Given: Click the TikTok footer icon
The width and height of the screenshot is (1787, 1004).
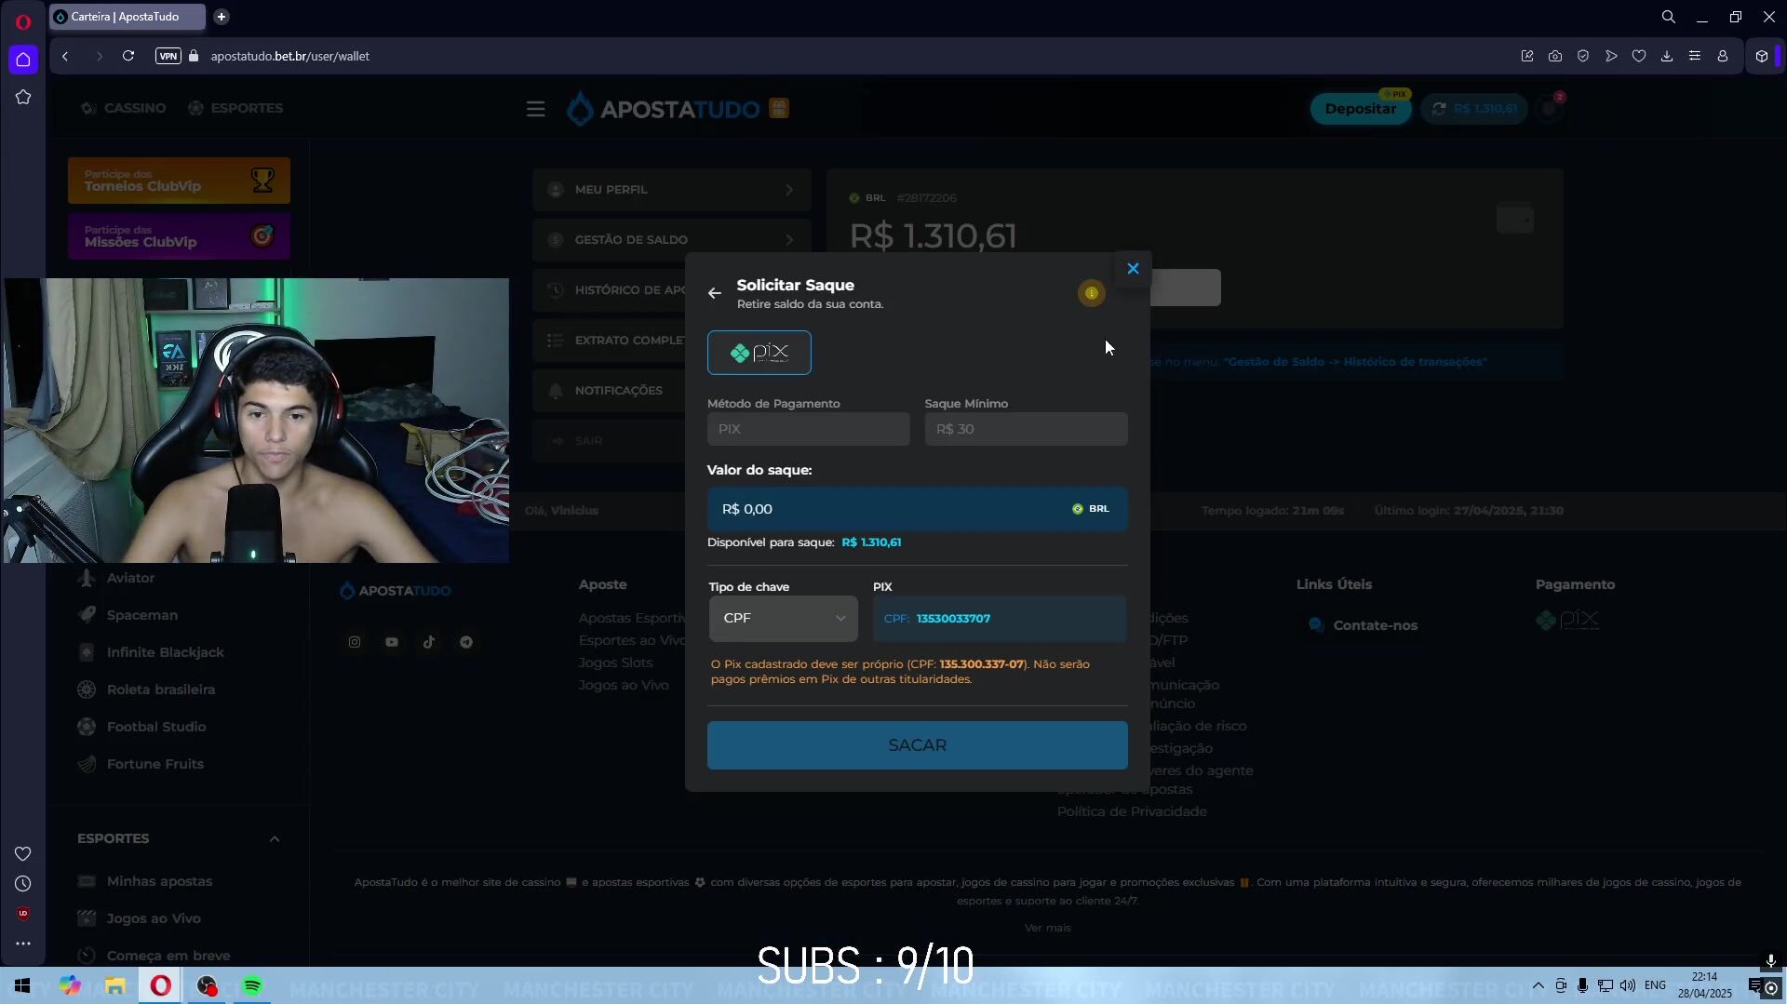Looking at the screenshot, I should 429,642.
